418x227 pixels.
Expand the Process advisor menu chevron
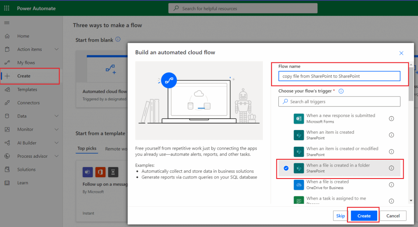(x=56, y=156)
